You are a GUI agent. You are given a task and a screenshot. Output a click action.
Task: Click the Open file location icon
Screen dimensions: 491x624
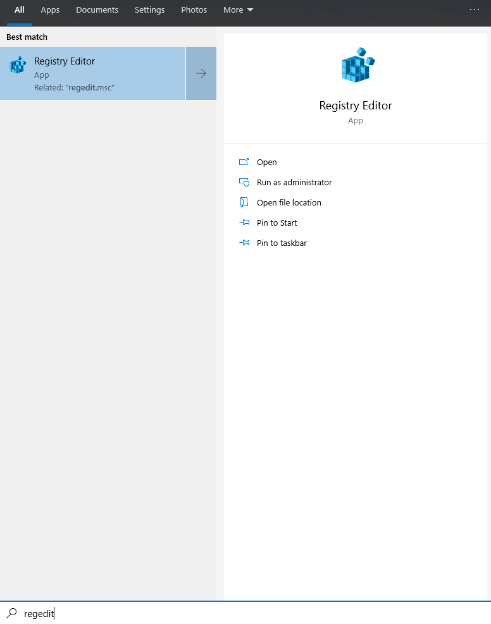click(x=244, y=202)
